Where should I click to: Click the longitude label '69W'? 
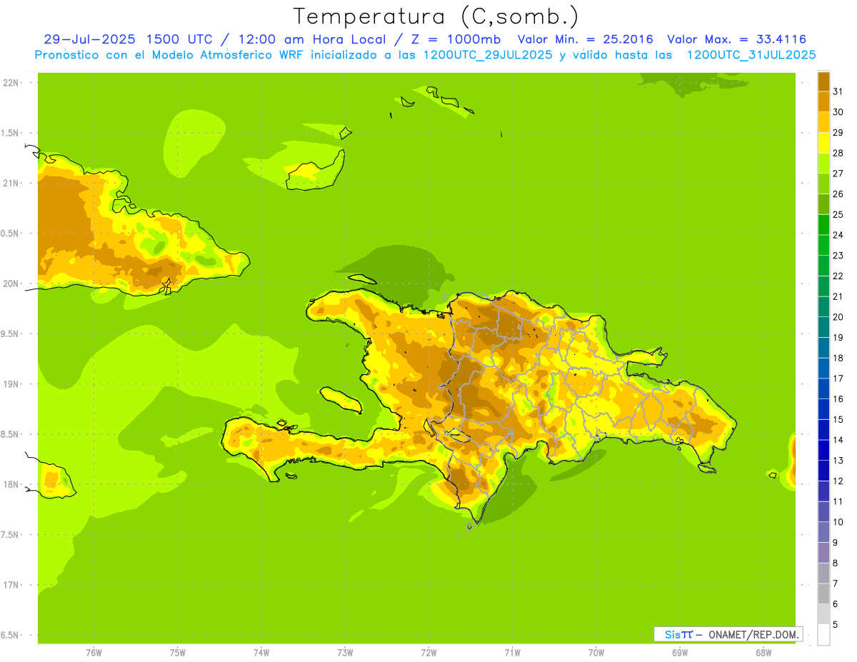(680, 652)
